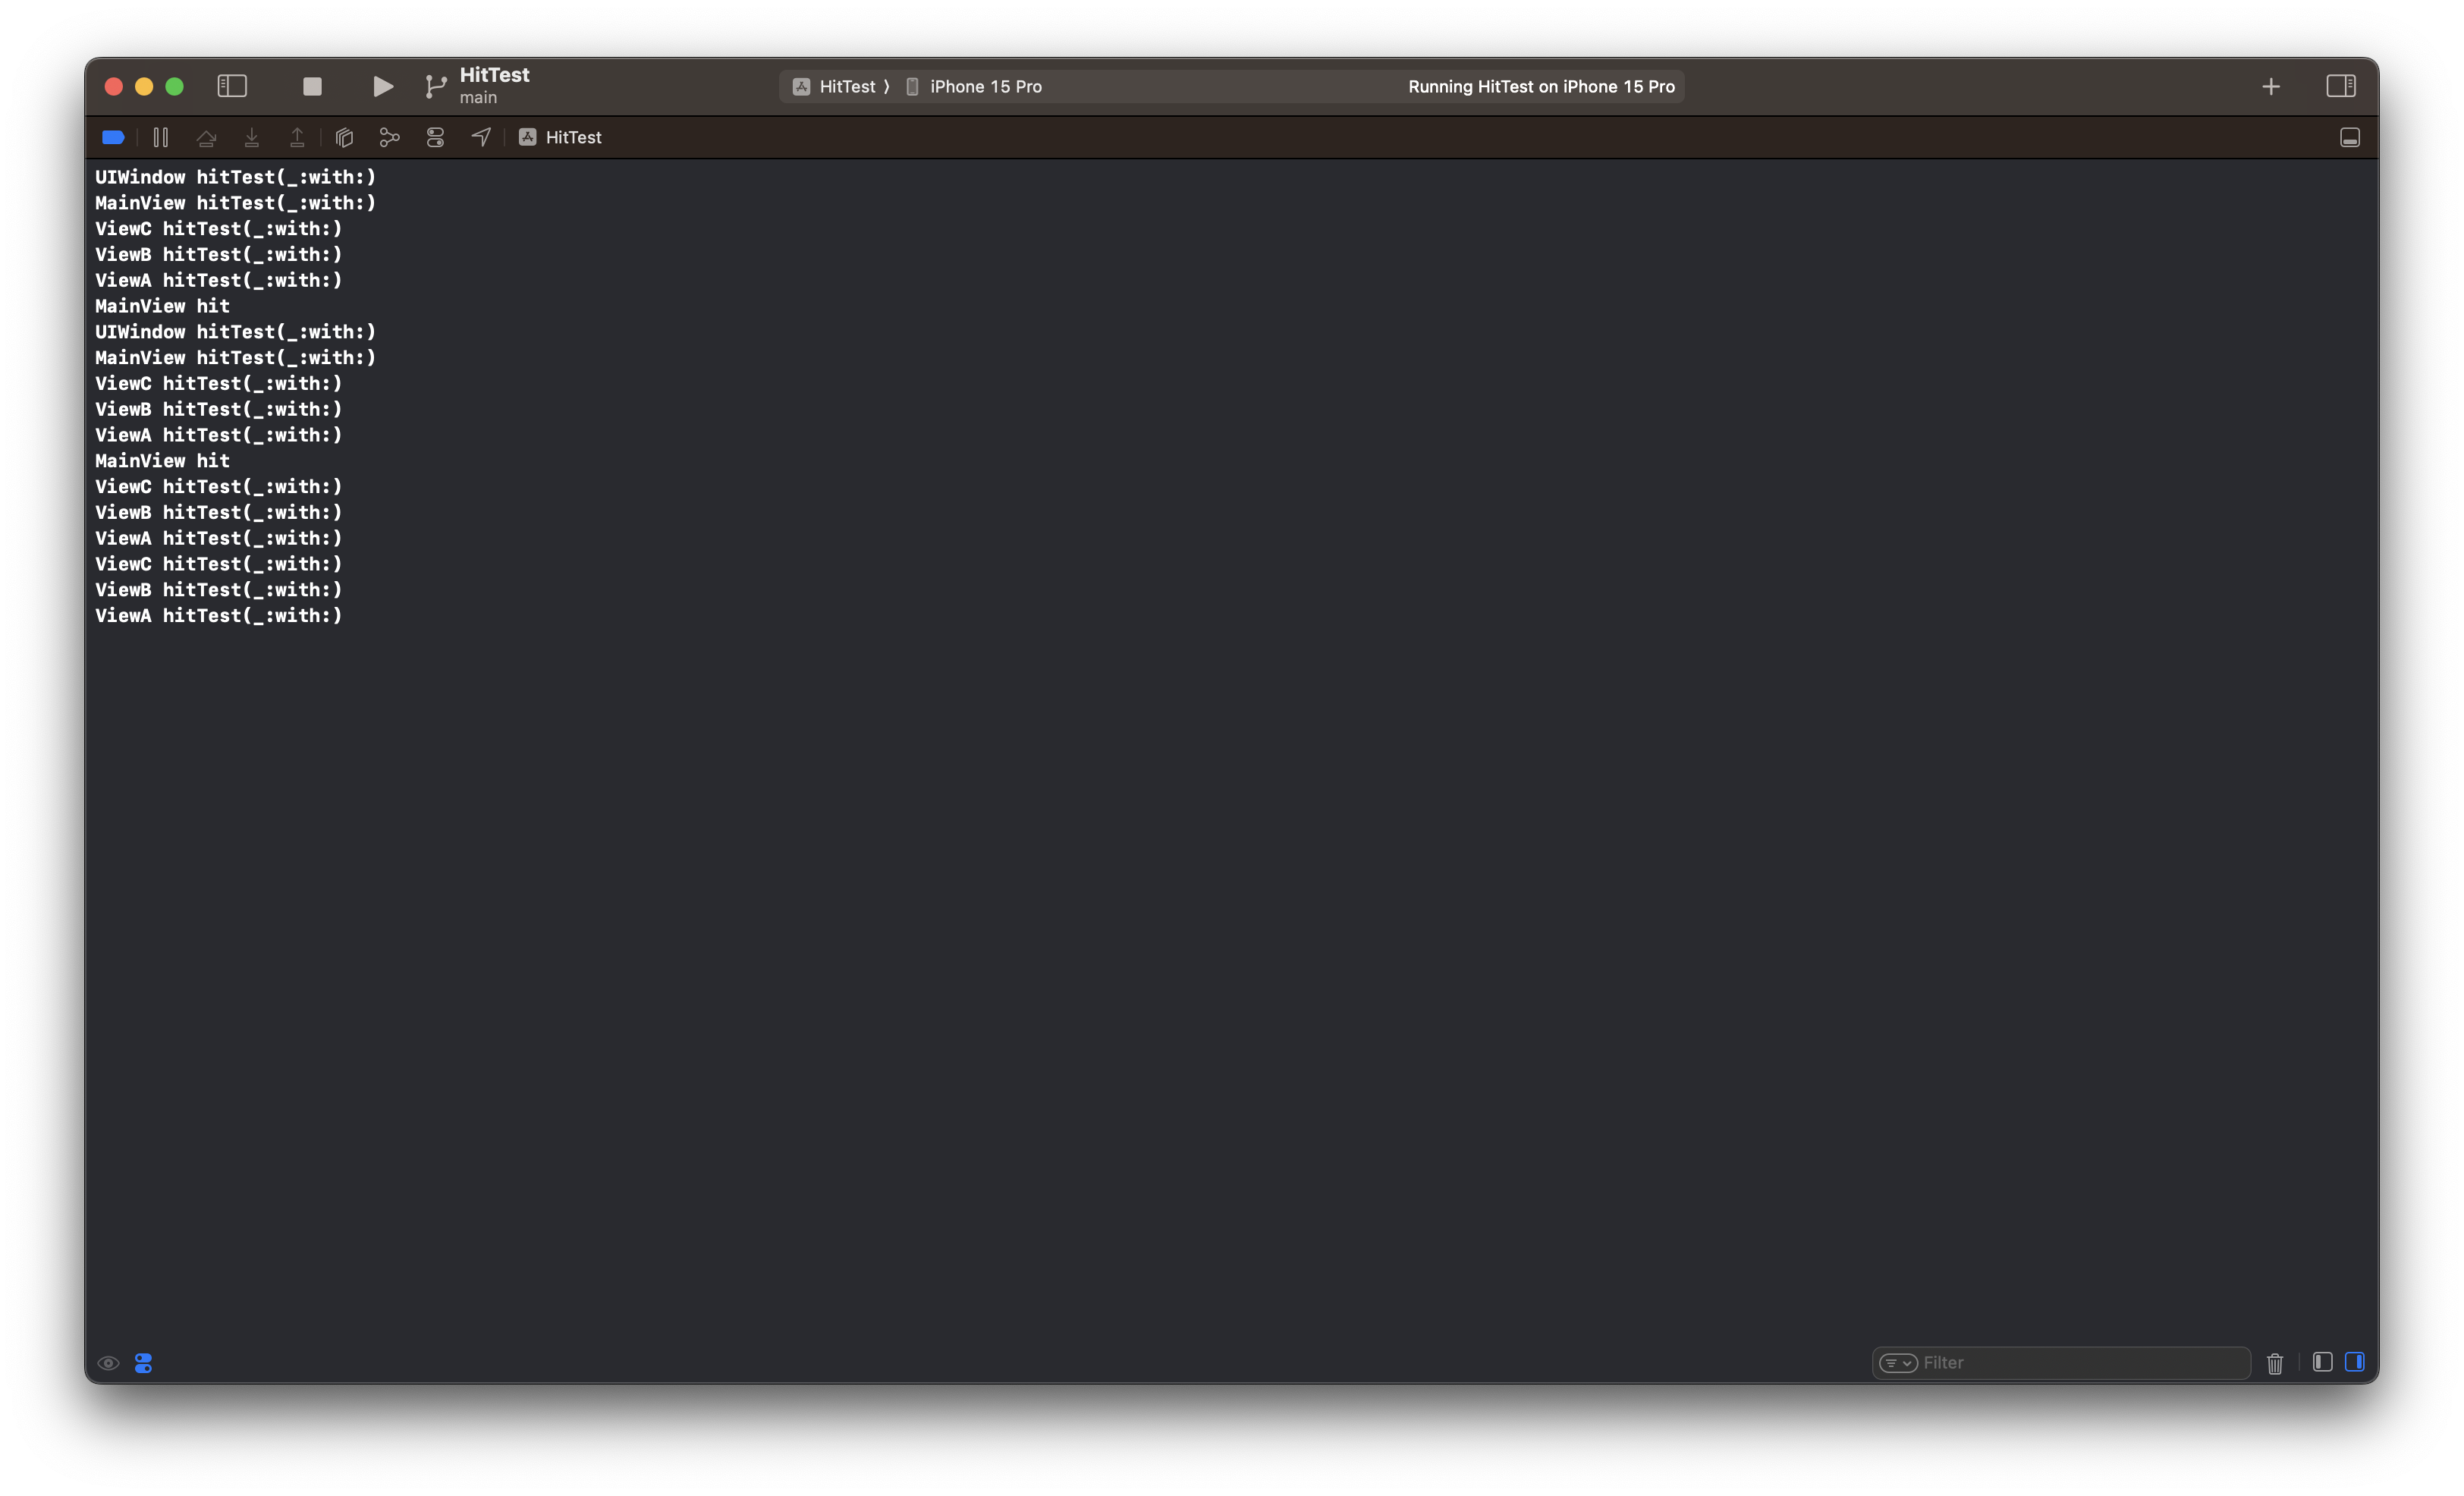Open Debug View Hierarchy
2464x1496 pixels.
tap(344, 138)
